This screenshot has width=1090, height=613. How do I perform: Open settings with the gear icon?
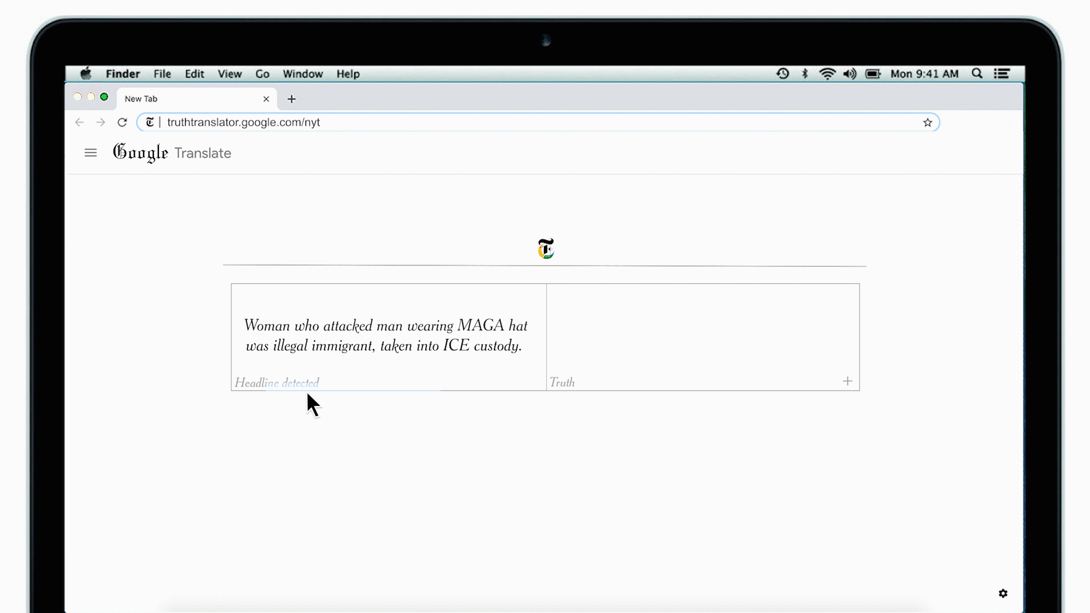click(x=1003, y=593)
